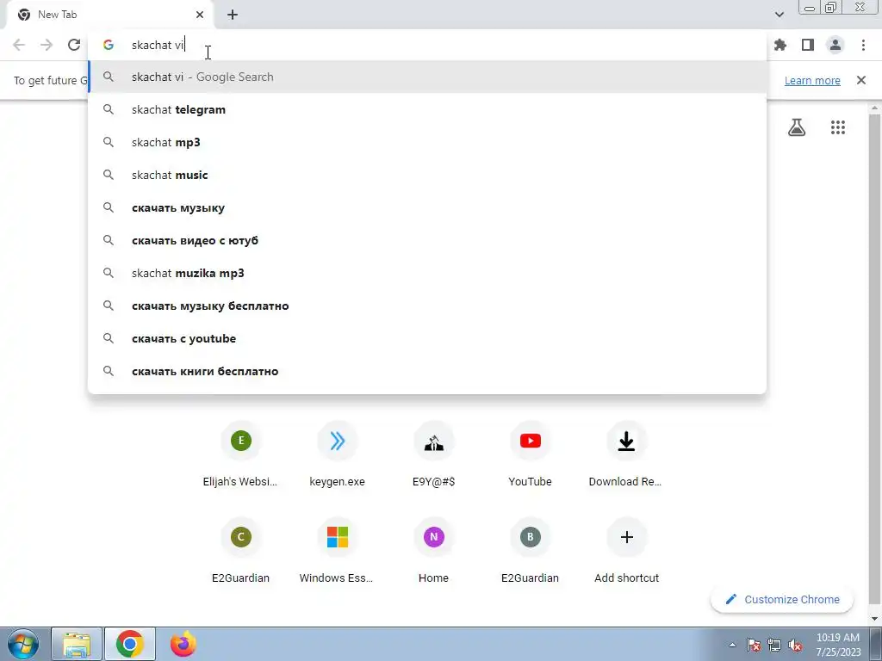Follow the Learn more link

pos(812,80)
